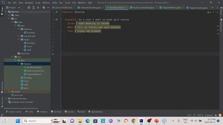Close the Booking.feature tab
The width and height of the screenshot is (223, 125).
click(x=126, y=8)
